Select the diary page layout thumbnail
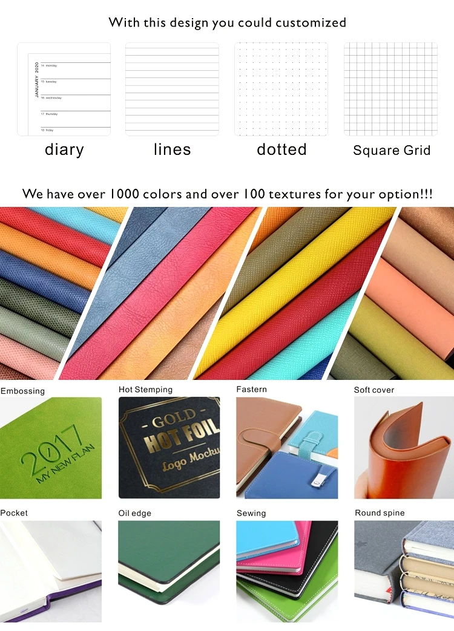 point(64,90)
